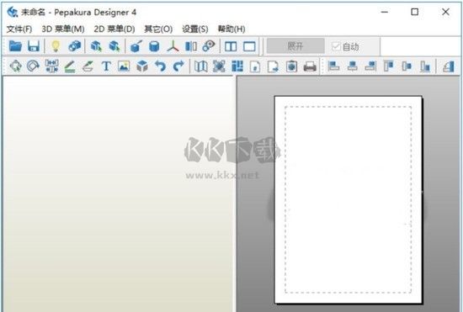Click the blue cylinder icon

(154, 46)
